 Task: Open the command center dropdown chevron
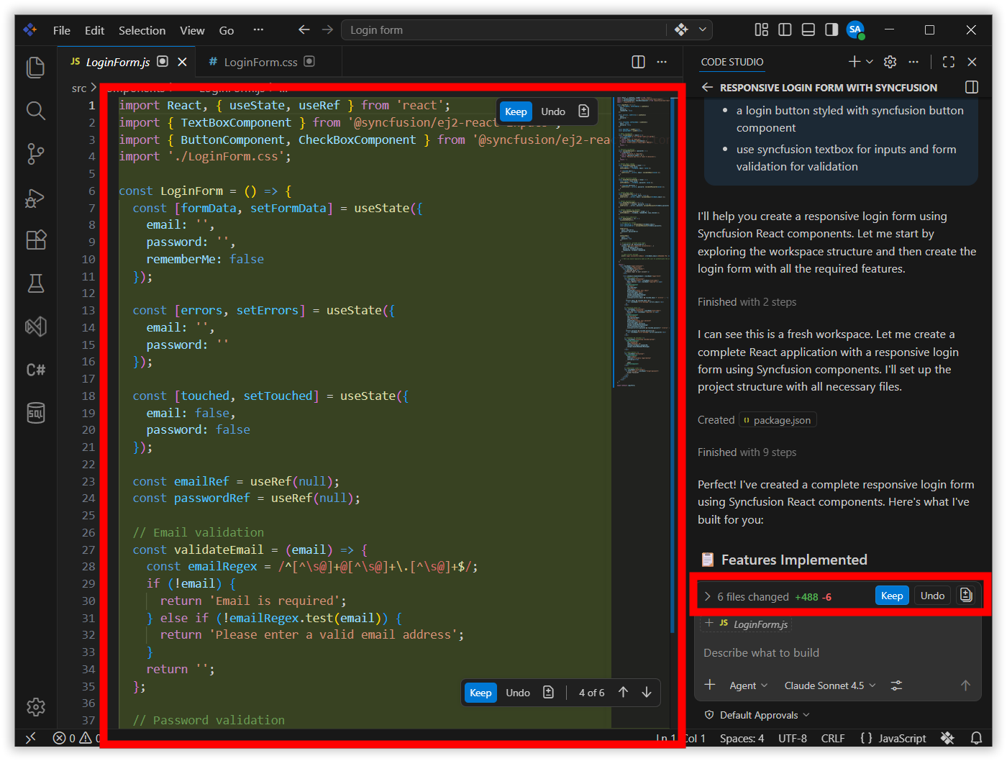tap(703, 29)
